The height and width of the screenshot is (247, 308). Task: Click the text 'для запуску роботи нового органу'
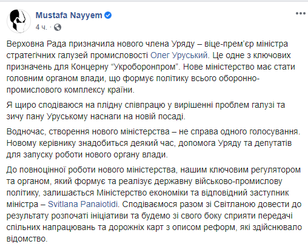[73, 155]
